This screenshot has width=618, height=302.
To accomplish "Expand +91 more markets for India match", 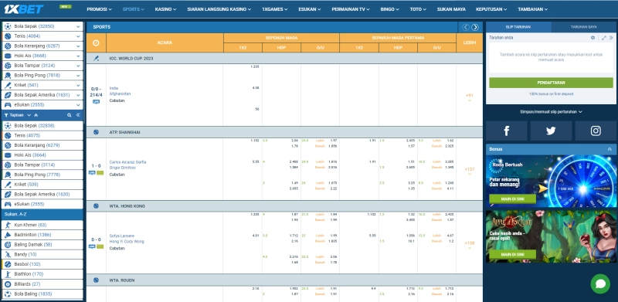I will [x=469, y=97].
